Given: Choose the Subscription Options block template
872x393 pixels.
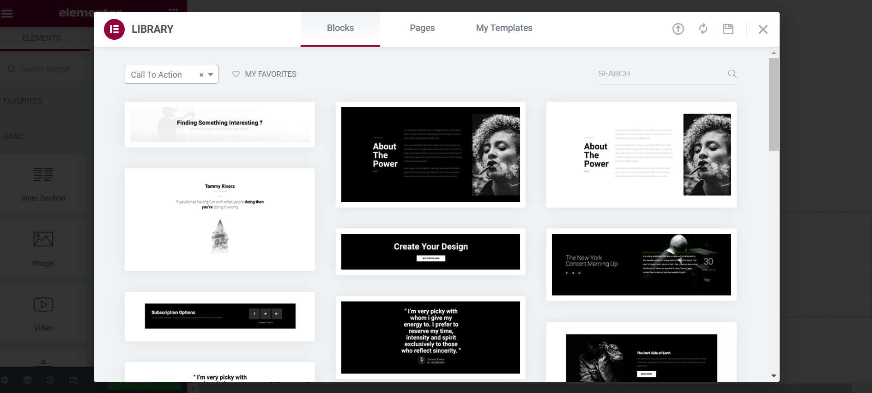Looking at the screenshot, I should tap(220, 316).
